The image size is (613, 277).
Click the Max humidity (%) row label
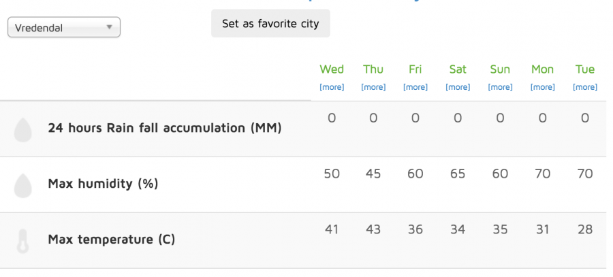point(103,184)
